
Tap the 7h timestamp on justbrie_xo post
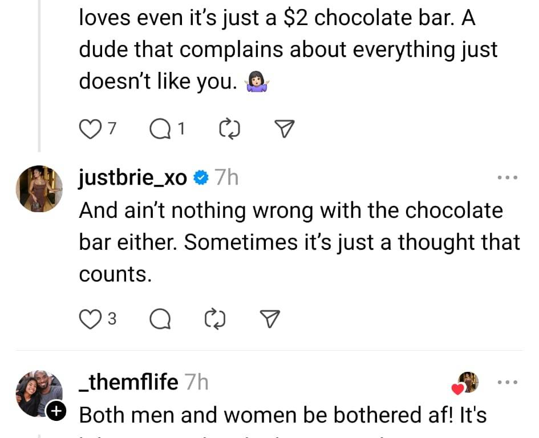point(225,179)
